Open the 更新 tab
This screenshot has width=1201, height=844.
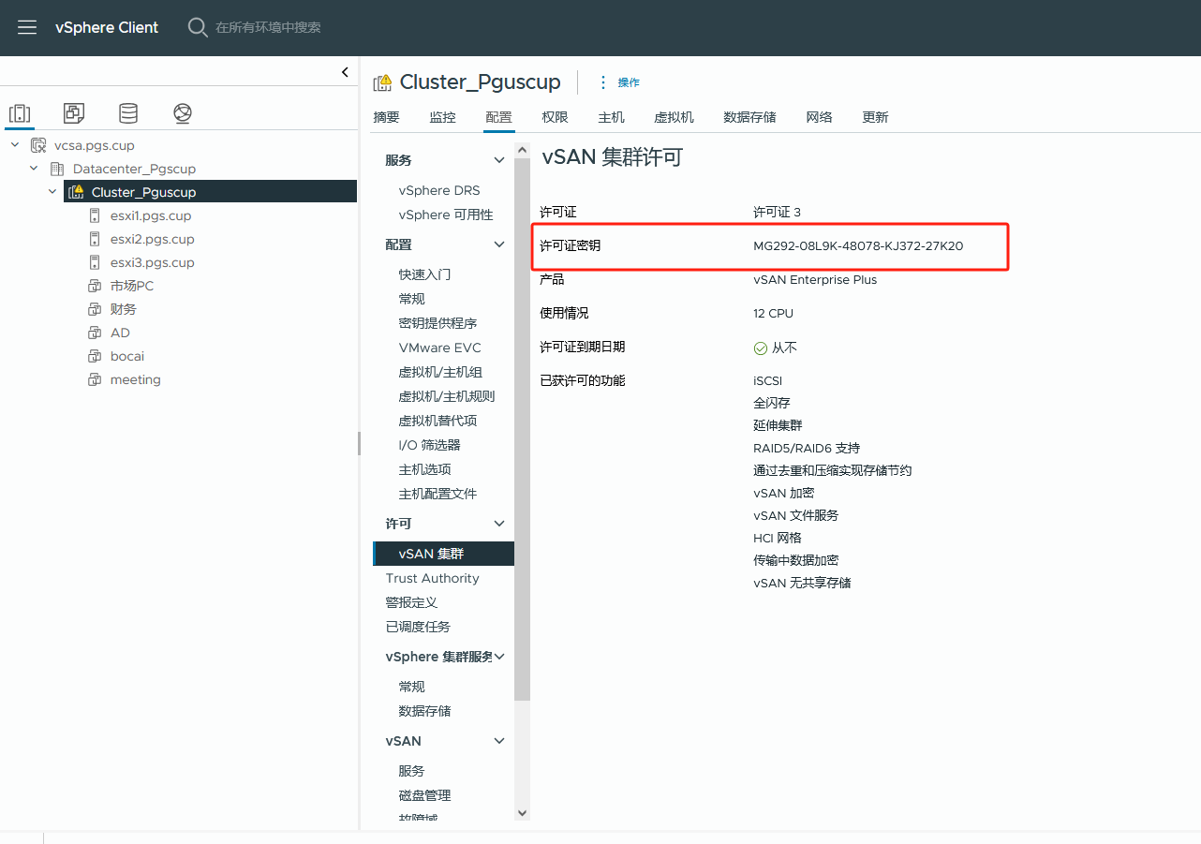[875, 117]
